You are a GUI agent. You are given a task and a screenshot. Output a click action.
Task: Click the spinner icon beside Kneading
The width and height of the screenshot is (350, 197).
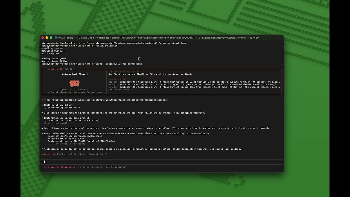[42, 154]
